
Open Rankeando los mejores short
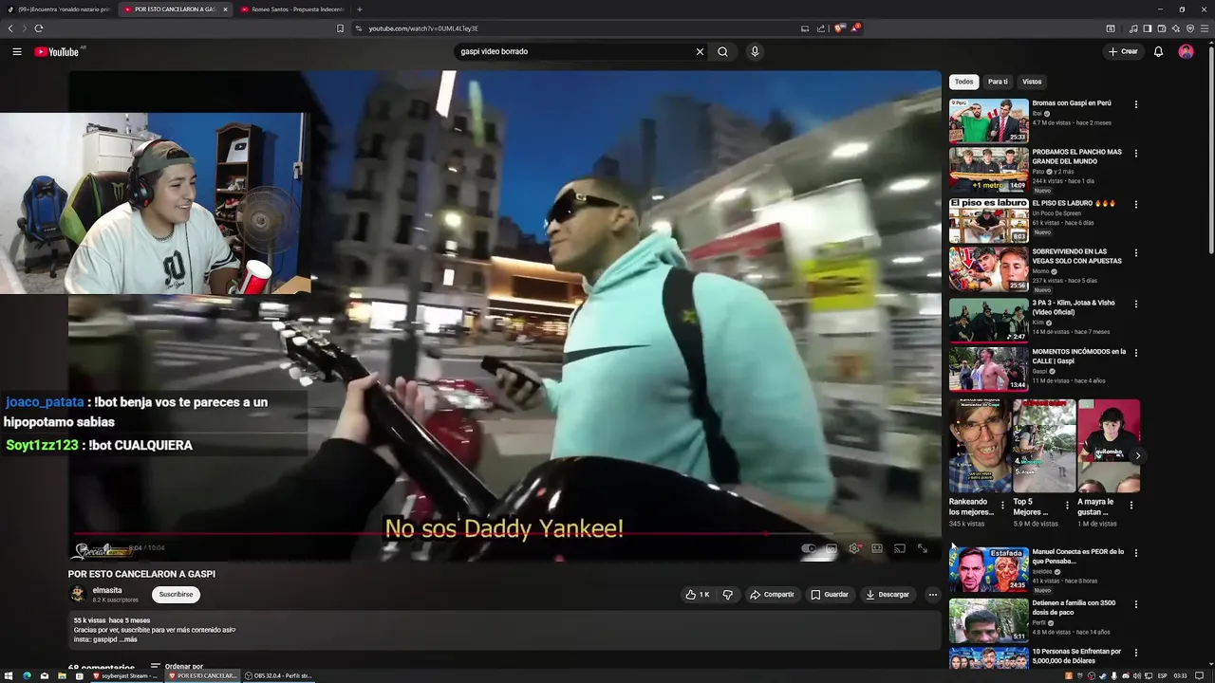point(980,446)
